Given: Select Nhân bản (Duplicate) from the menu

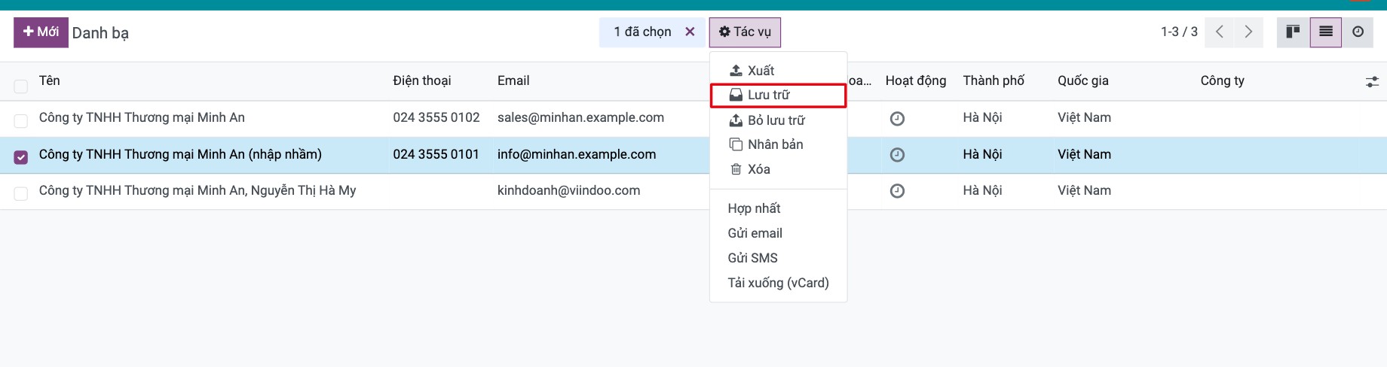Looking at the screenshot, I should (779, 144).
